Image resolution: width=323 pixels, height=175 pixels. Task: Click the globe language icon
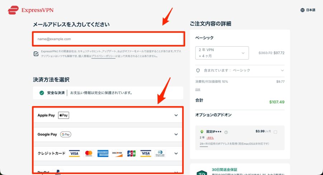click(303, 10)
